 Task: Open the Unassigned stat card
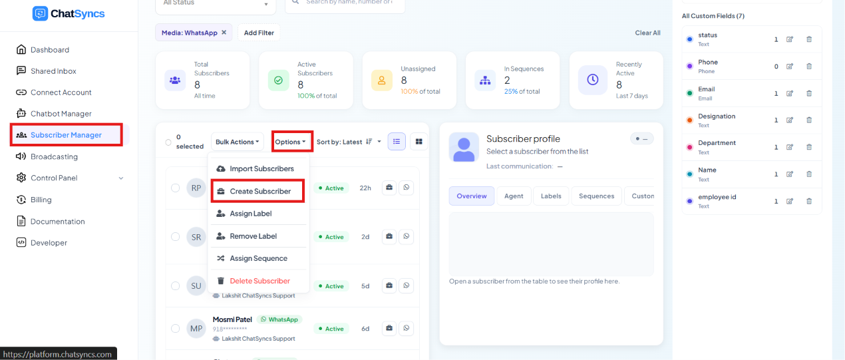pos(409,80)
